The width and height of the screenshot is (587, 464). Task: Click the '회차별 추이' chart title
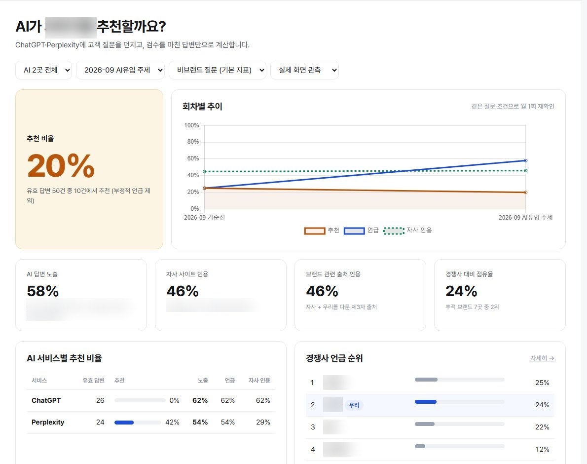pos(202,106)
